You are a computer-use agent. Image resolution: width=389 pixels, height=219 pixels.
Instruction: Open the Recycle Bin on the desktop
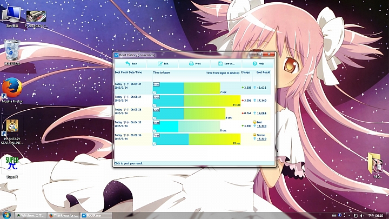click(x=12, y=52)
